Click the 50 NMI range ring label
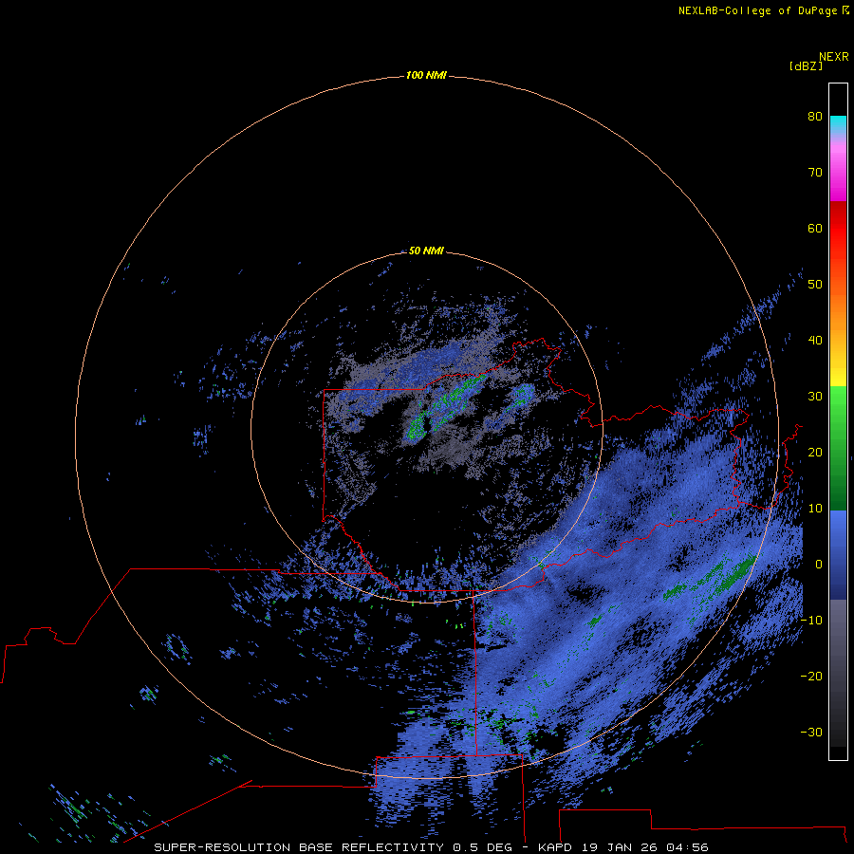The width and height of the screenshot is (854, 854). coord(426,251)
